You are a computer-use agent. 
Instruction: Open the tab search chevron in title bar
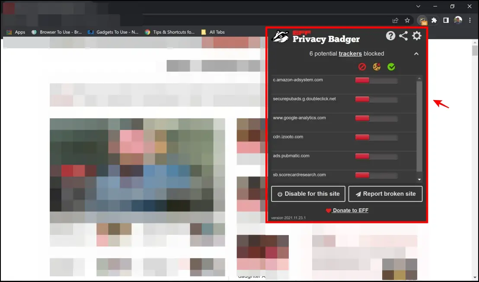pyautogui.click(x=418, y=6)
